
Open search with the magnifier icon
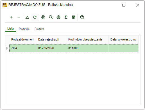point(51,17)
